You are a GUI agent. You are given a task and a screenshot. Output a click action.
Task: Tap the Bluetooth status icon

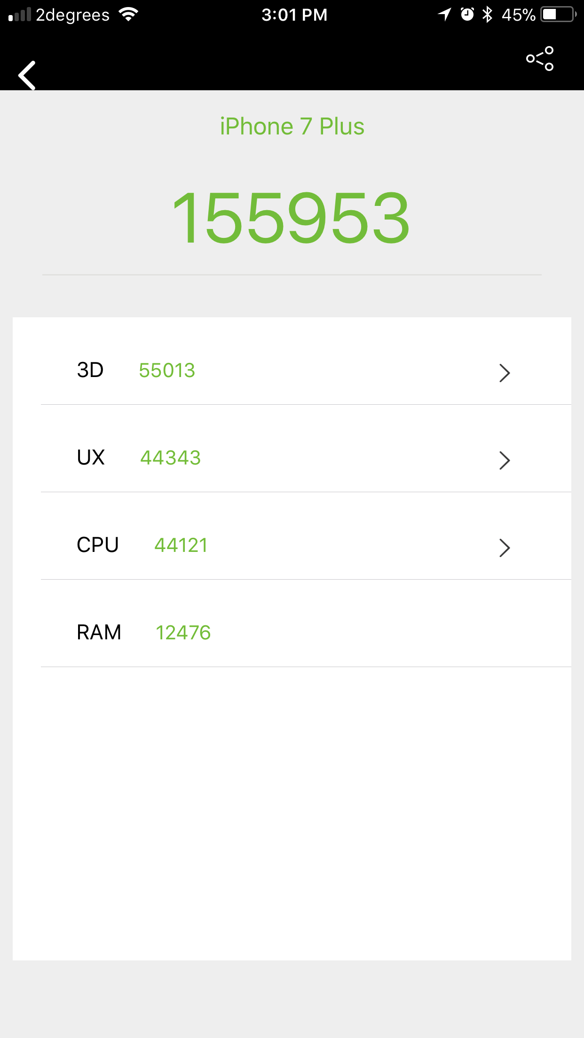coord(488,15)
